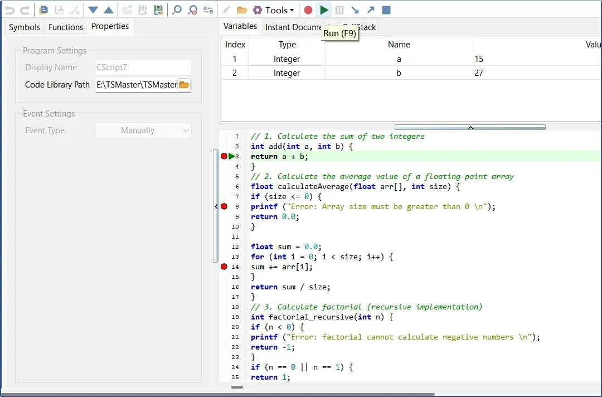
Task: Open the Event Type dropdown
Action: point(143,130)
